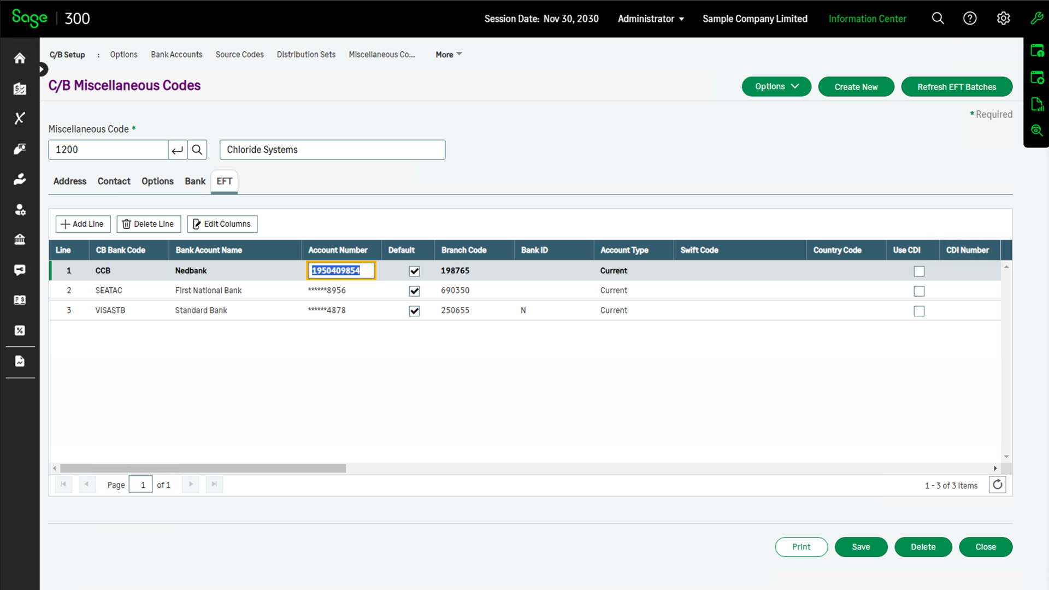This screenshot has height=590, width=1049.
Task: Switch to the Contact tab
Action: (x=114, y=181)
